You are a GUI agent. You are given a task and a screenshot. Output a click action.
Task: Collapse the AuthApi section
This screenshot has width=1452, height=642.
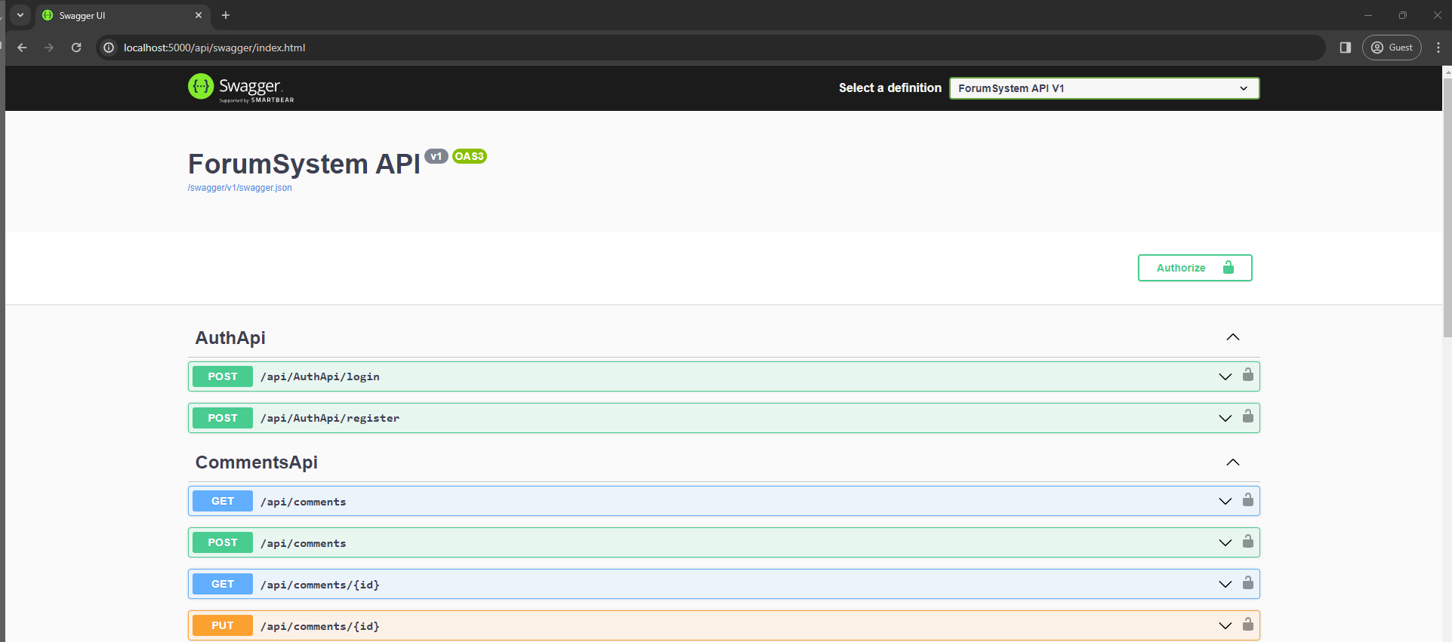1233,337
